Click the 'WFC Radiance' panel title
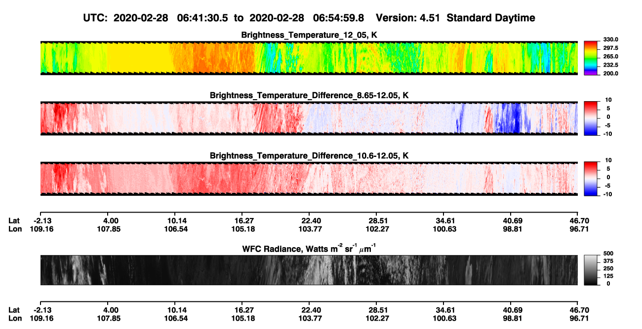Image resolution: width=642 pixels, height=329 pixels. tap(309, 248)
